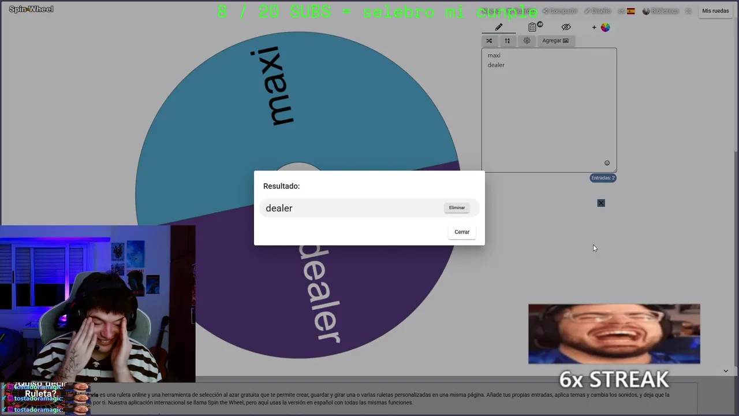Open the advanced entries gear option
The width and height of the screenshot is (739, 416).
pos(527,40)
